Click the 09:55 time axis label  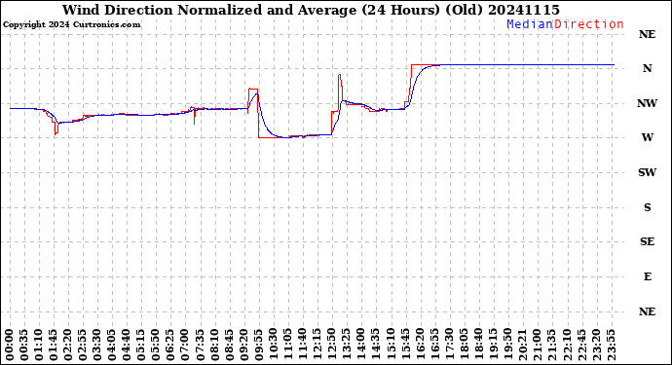pos(258,346)
